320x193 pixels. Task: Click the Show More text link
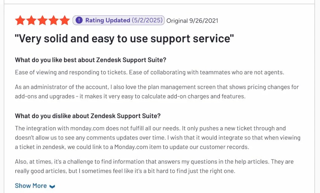31,186
